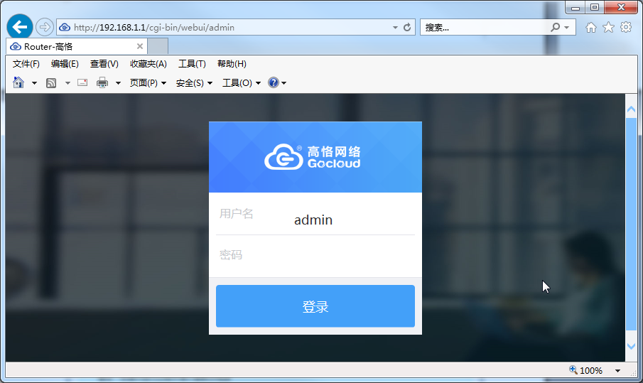The width and height of the screenshot is (643, 383).
Task: Maximize the browser window
Action: tap(595, 7)
